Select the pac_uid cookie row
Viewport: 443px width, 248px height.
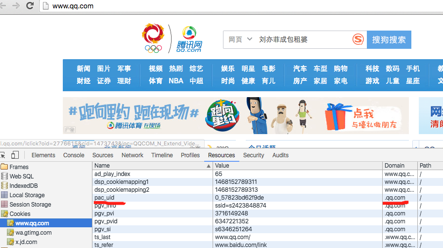(267, 198)
